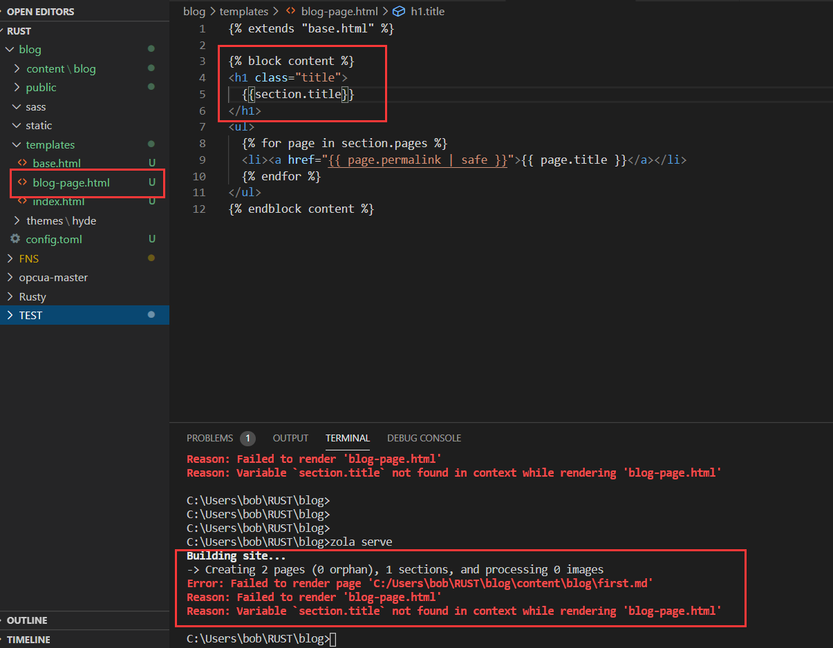Expand the OUTLINE section

coord(28,620)
